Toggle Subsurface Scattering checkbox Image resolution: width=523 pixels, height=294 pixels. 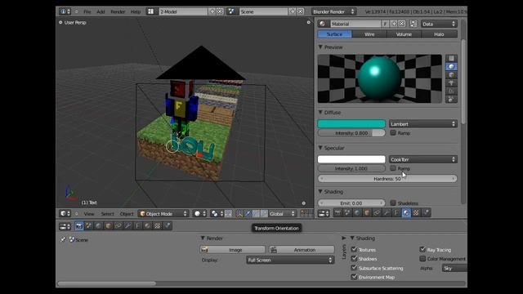click(x=354, y=268)
